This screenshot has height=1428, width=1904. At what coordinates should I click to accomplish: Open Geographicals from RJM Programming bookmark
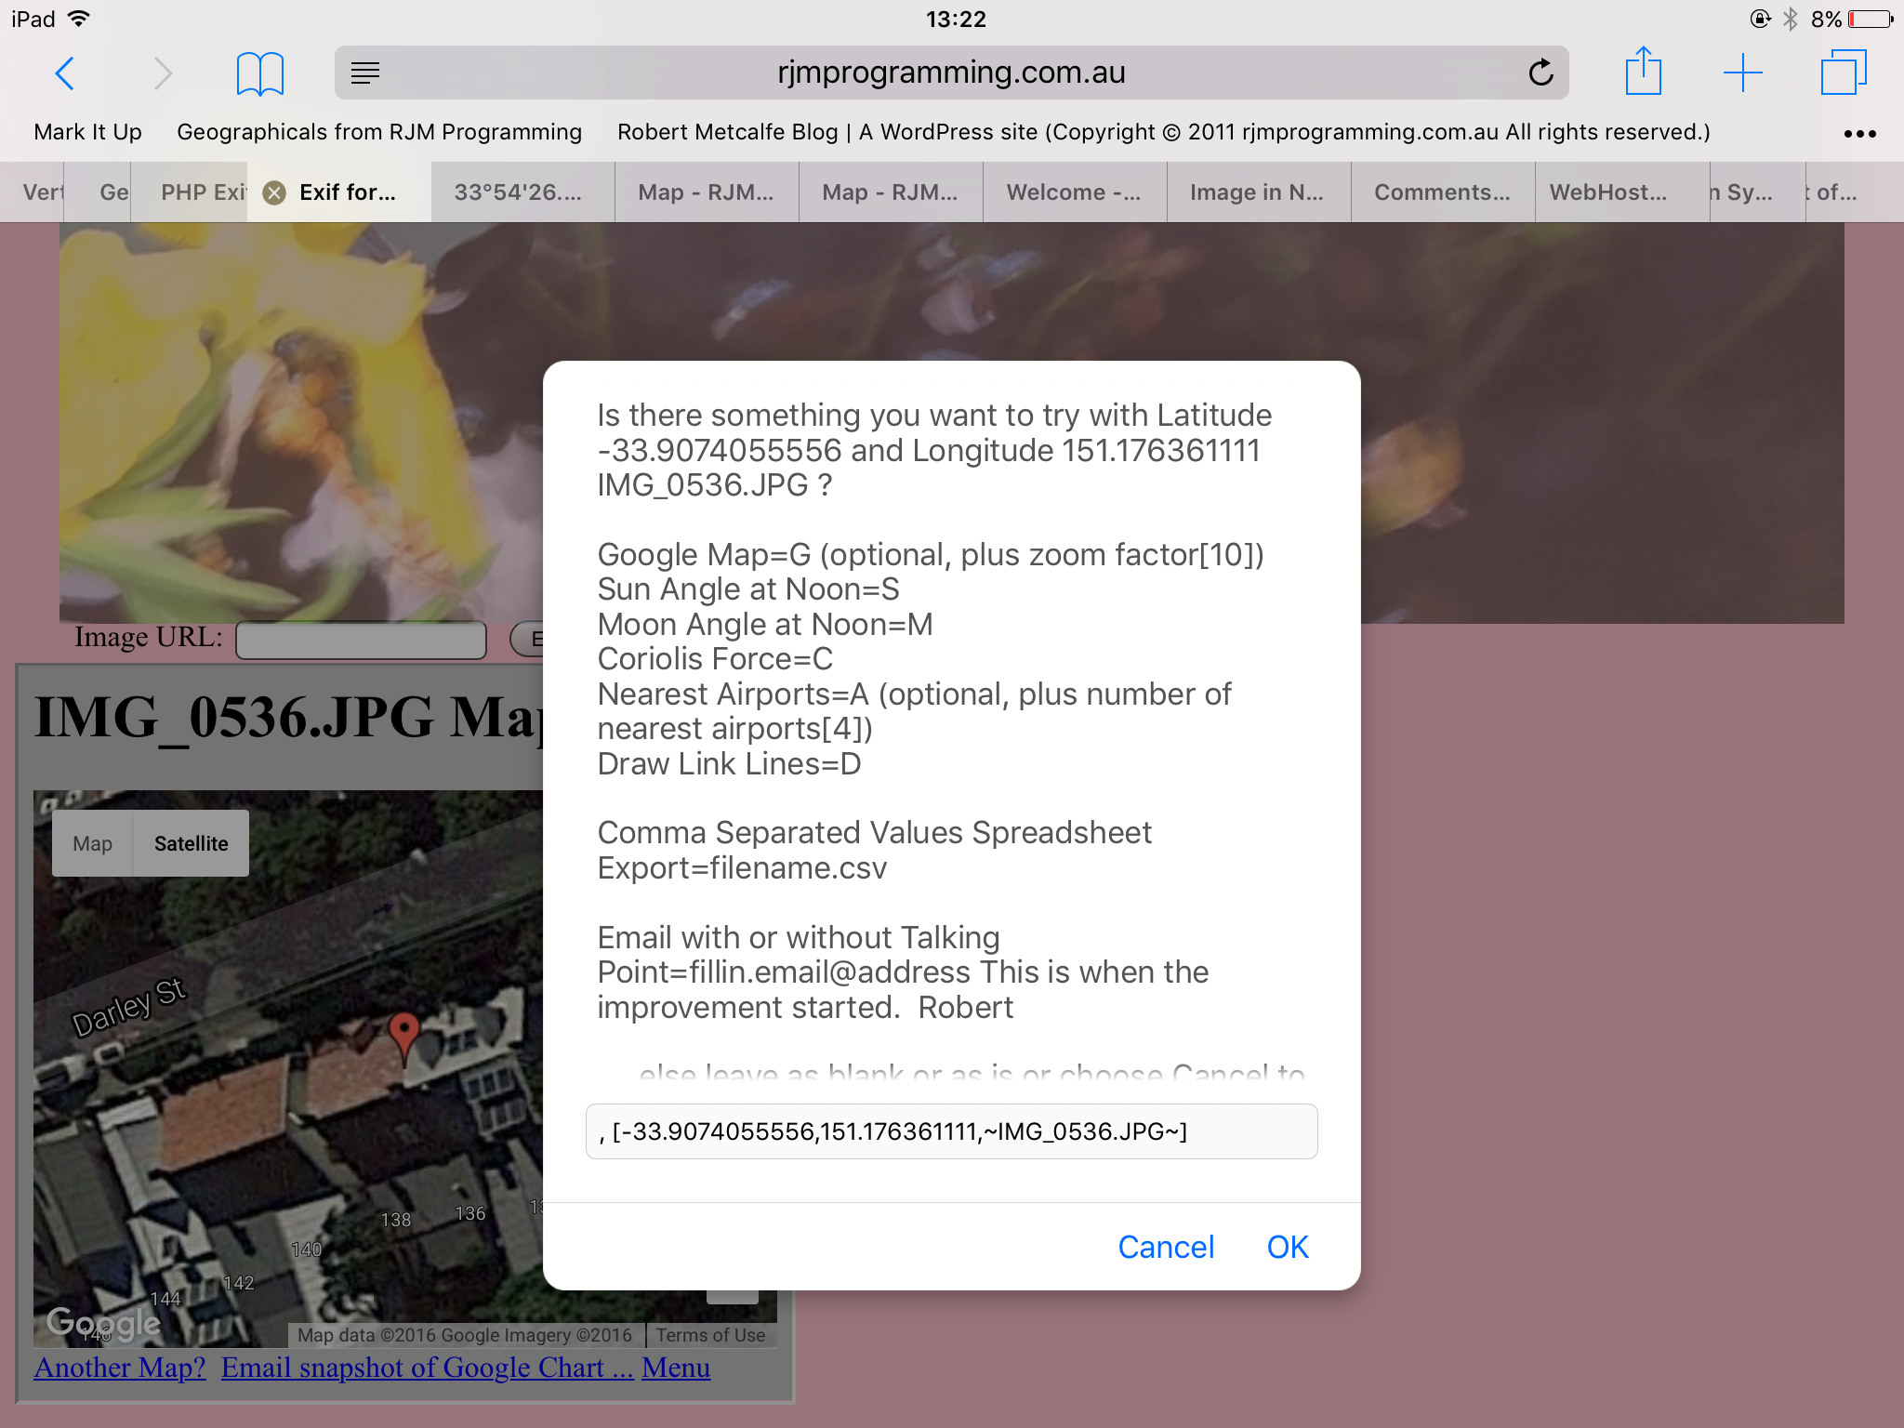(x=379, y=132)
